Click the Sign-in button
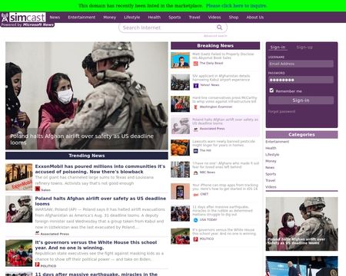 coord(301,100)
